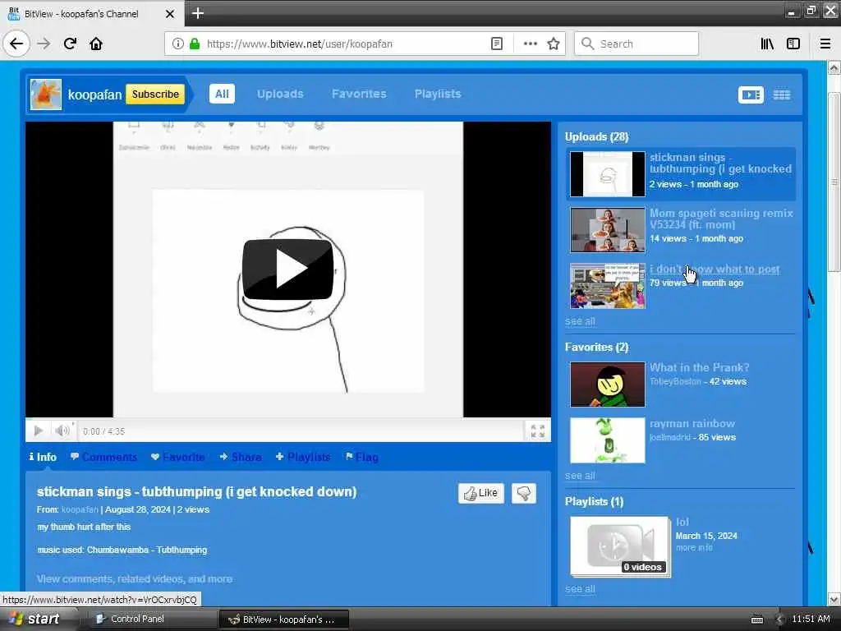Switch to grid view layout icon

pos(782,95)
